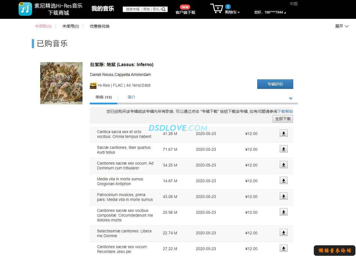Download Patrocinium musices track file
Viewport: 356px width, 256px height.
[283, 197]
